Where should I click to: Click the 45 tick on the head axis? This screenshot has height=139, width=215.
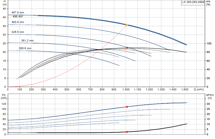[x=4, y=9]
